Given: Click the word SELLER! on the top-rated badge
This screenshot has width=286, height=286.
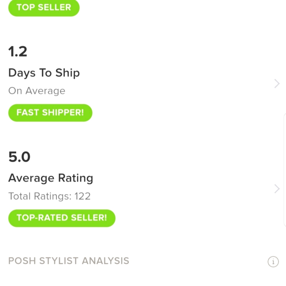Looking at the screenshot, I should pyautogui.click(x=89, y=218).
